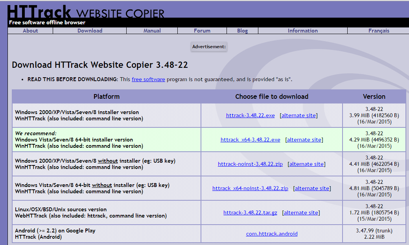Download httrack-3.48.22.exe installer
The image size is (409, 245).
click(x=251, y=116)
